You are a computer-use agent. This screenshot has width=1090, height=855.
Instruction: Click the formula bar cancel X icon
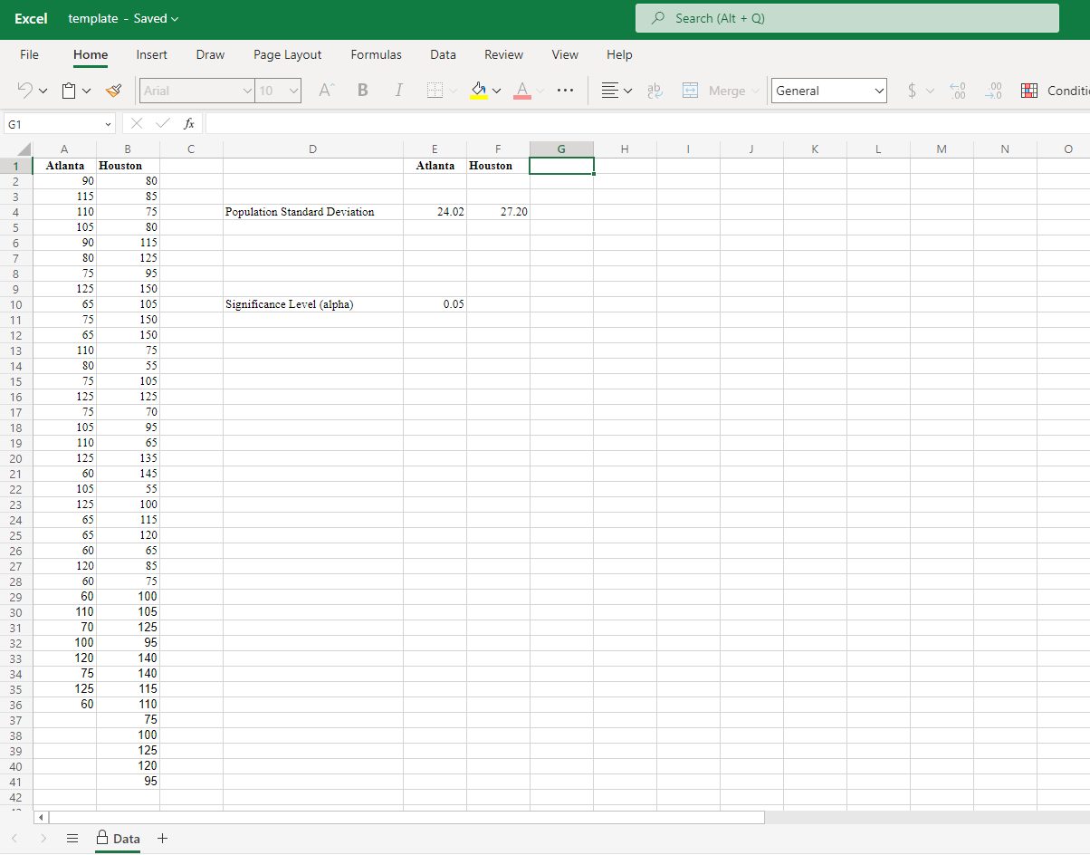pyautogui.click(x=137, y=123)
